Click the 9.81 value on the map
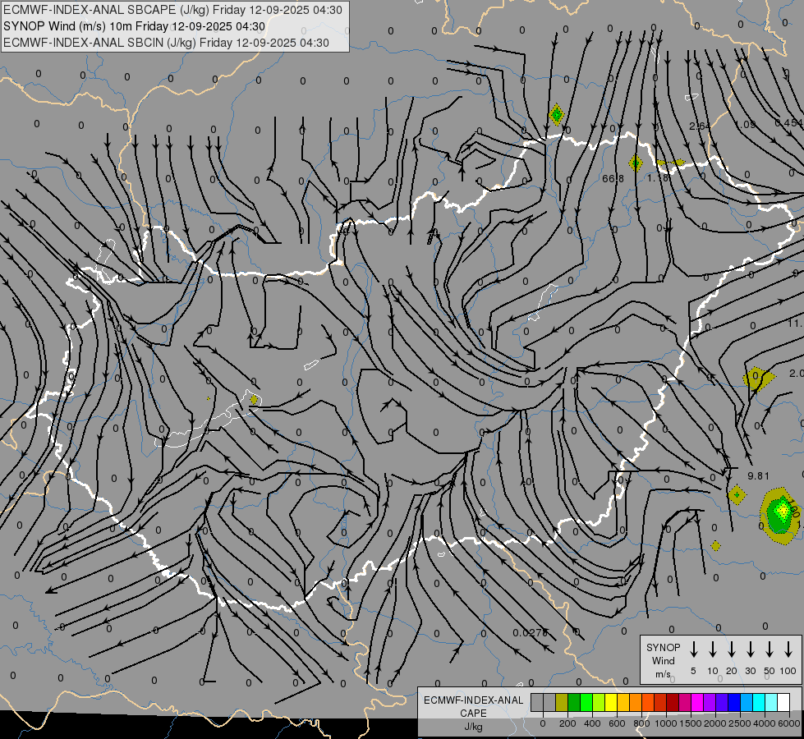 (758, 476)
